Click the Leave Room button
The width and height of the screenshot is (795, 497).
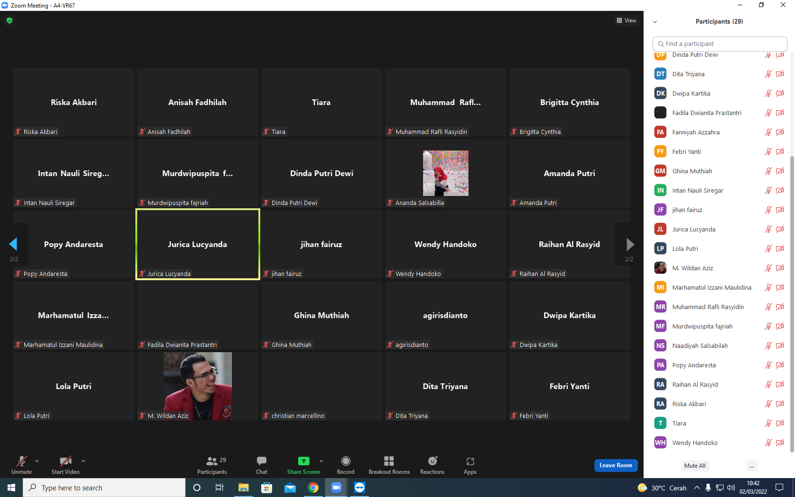point(616,465)
